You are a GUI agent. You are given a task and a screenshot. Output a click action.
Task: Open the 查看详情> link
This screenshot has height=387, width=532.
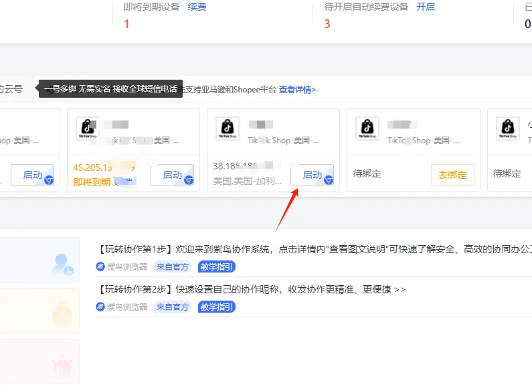coord(297,90)
